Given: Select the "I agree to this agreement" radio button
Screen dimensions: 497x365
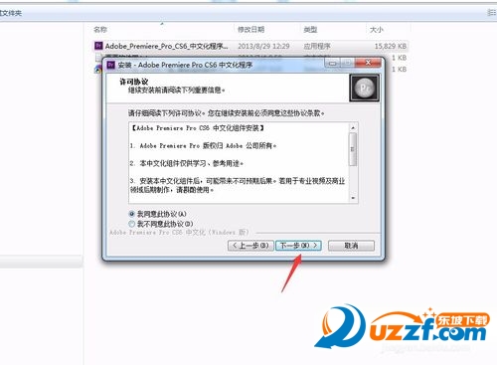Looking at the screenshot, I should click(x=132, y=214).
